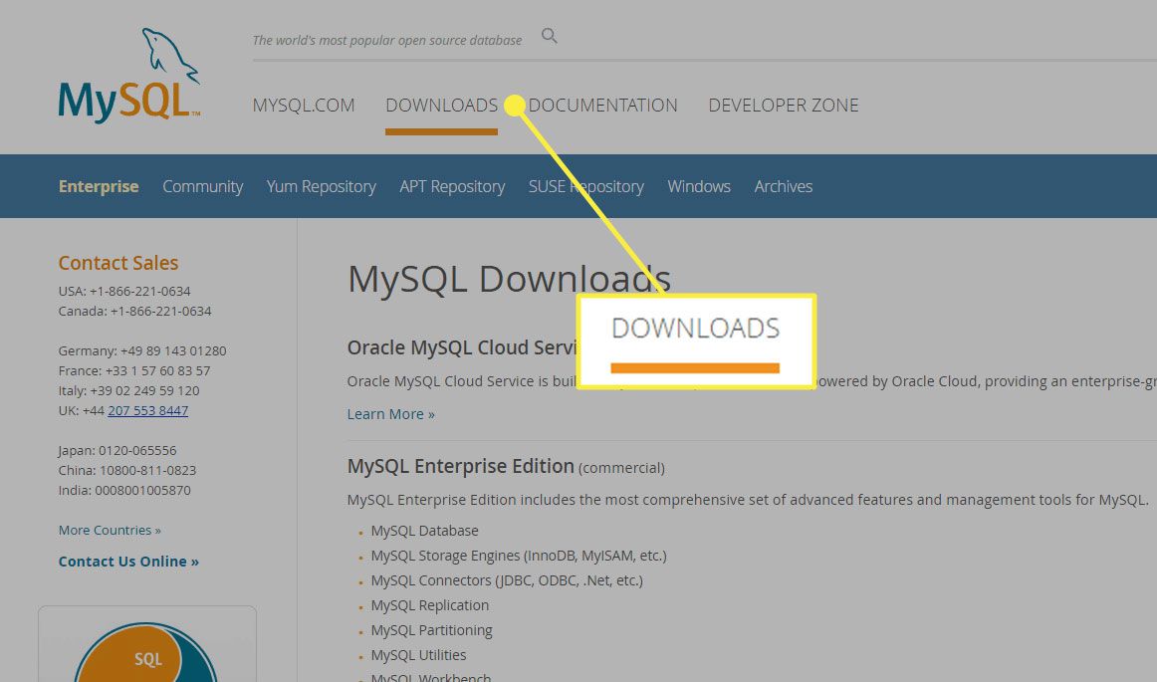Click the MySQL Replication list item
This screenshot has width=1157, height=682.
click(429, 605)
